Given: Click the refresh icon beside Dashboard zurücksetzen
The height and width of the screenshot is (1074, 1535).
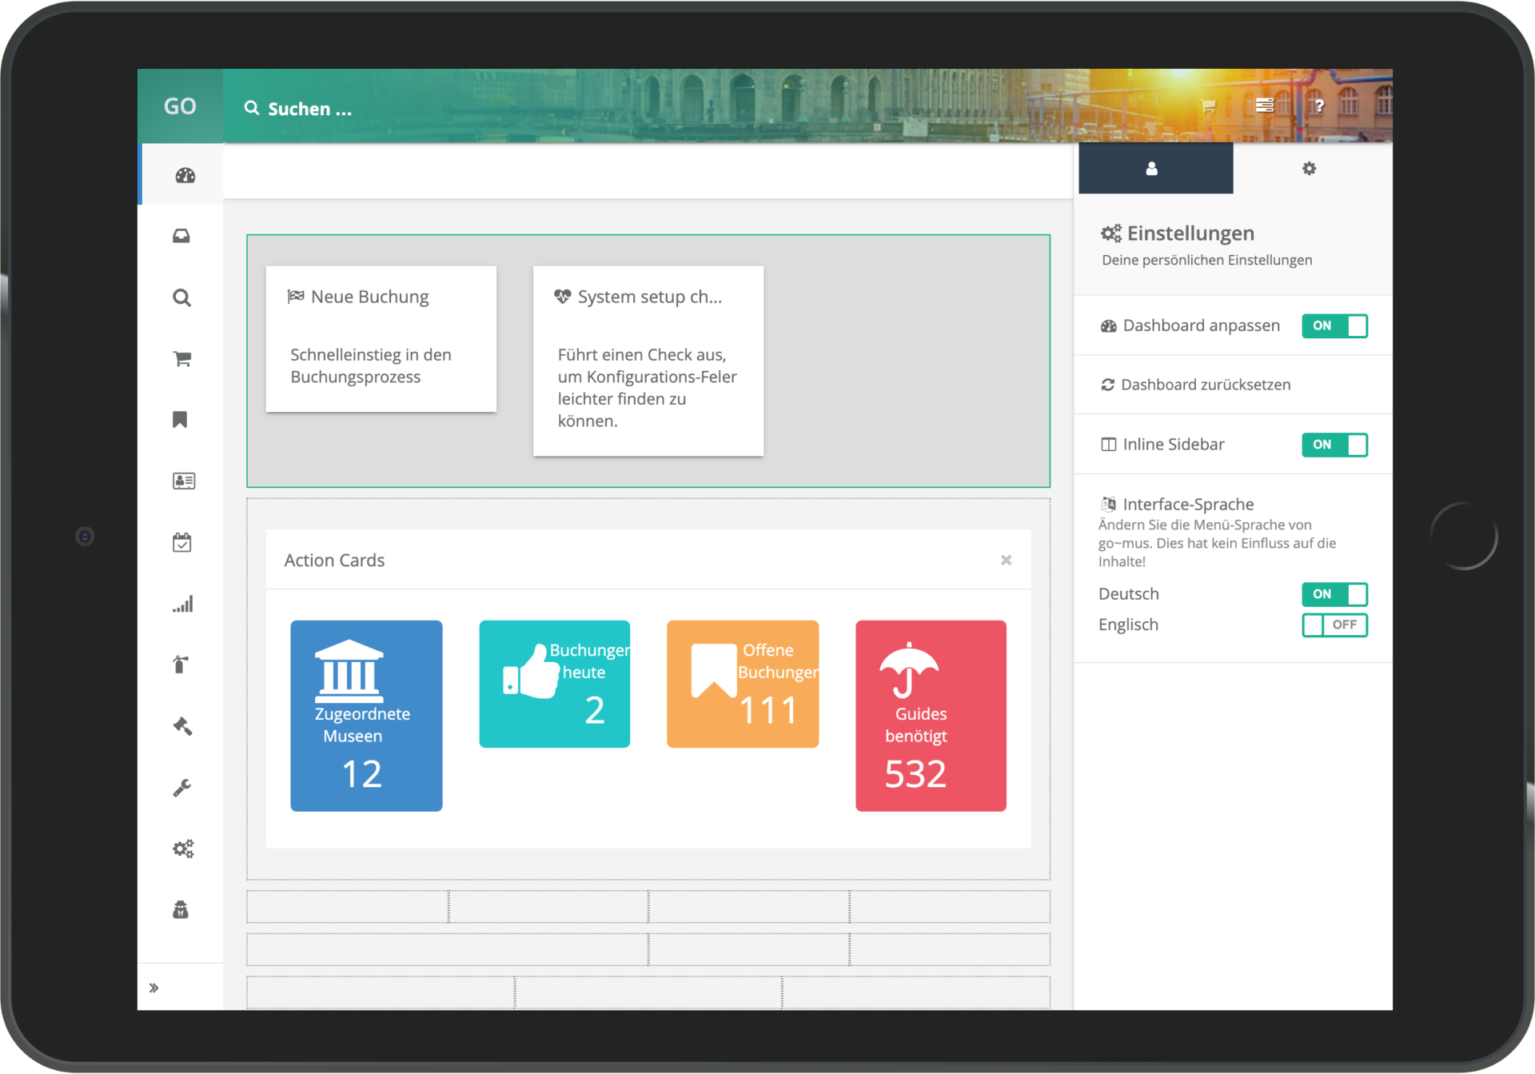Looking at the screenshot, I should click(1107, 385).
